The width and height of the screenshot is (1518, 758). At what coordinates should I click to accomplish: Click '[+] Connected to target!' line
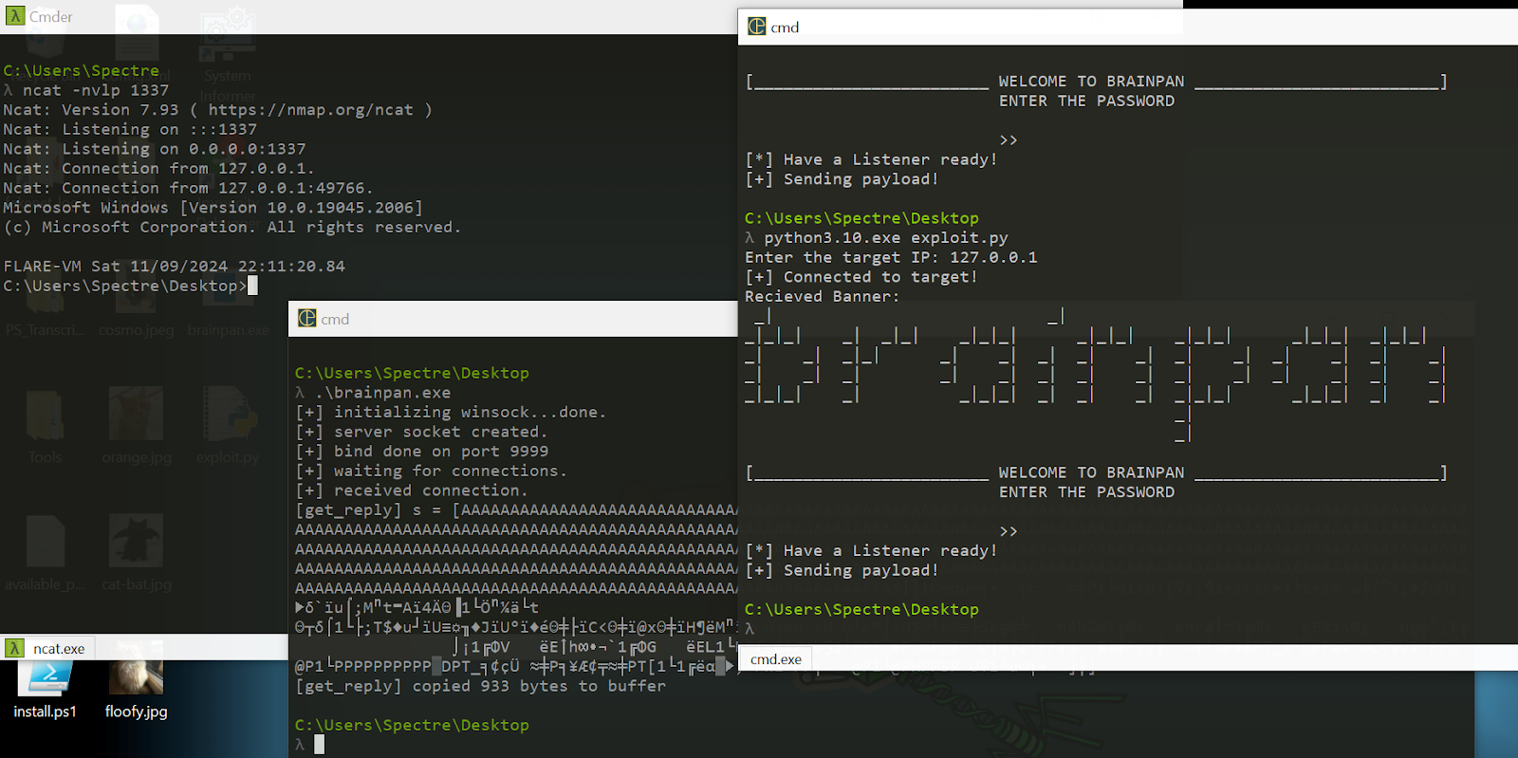click(861, 277)
